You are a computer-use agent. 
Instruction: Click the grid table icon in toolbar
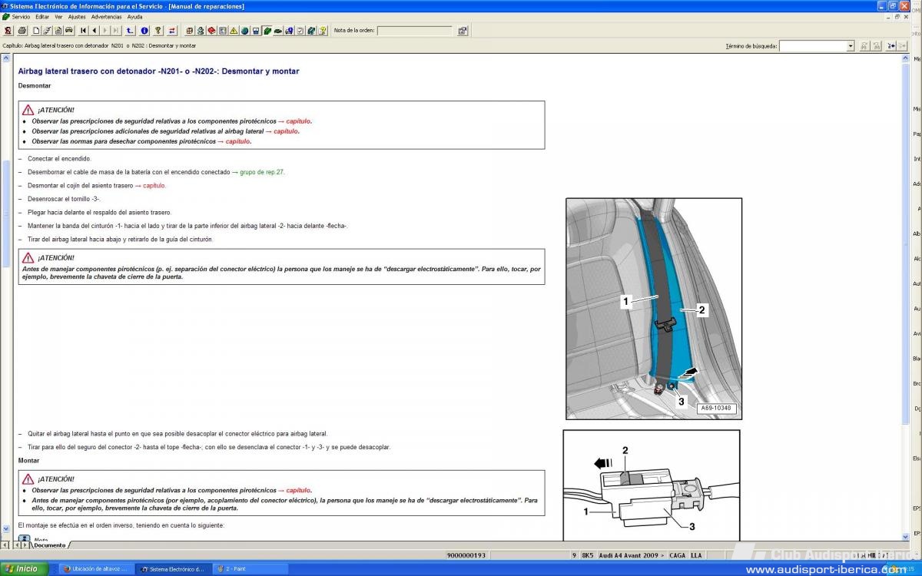point(189,31)
